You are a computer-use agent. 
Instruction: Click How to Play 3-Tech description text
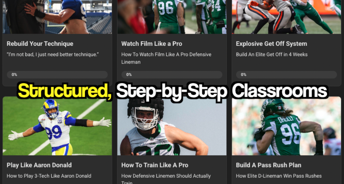click(49, 176)
